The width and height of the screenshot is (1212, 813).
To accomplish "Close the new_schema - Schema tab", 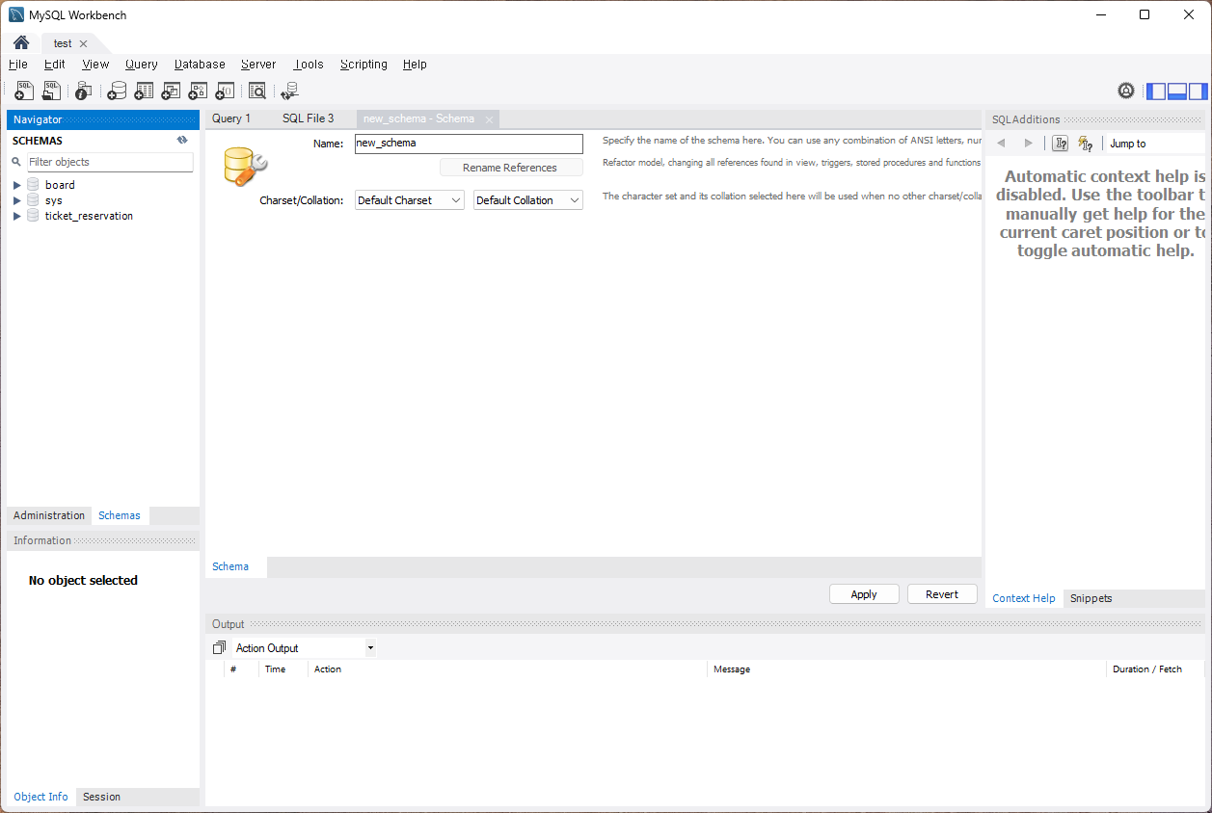I will pos(489,119).
